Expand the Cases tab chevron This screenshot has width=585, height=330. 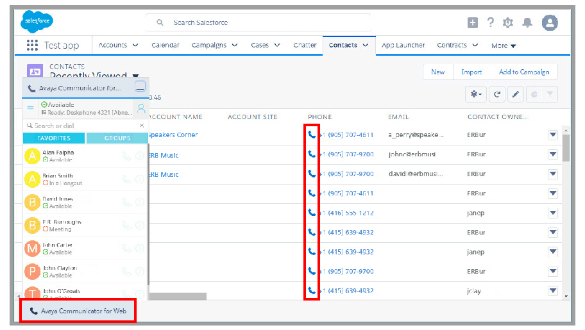pyautogui.click(x=277, y=45)
